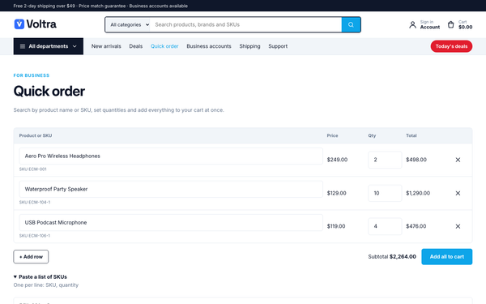
Task: Open the shopping cart icon
Action: (451, 24)
